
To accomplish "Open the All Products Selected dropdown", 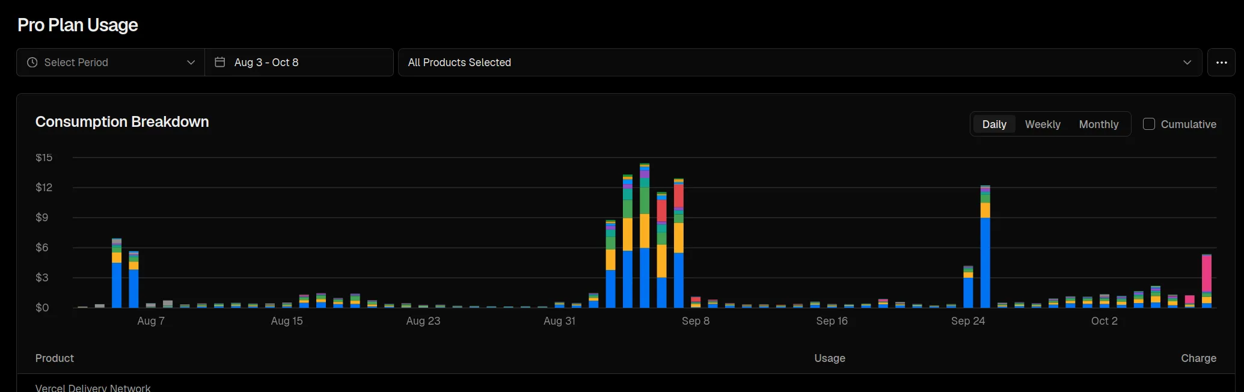I will [800, 63].
